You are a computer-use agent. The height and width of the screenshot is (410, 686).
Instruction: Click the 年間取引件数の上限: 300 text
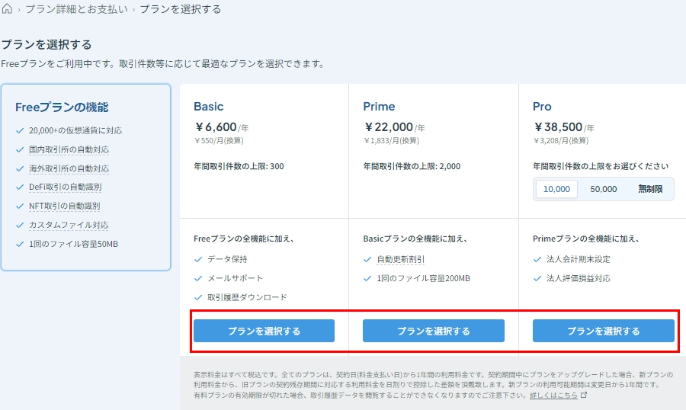pos(239,166)
